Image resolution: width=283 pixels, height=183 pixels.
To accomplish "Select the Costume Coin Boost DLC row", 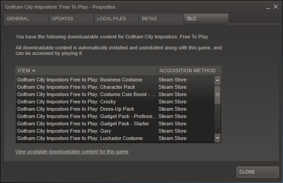I will [115, 94].
